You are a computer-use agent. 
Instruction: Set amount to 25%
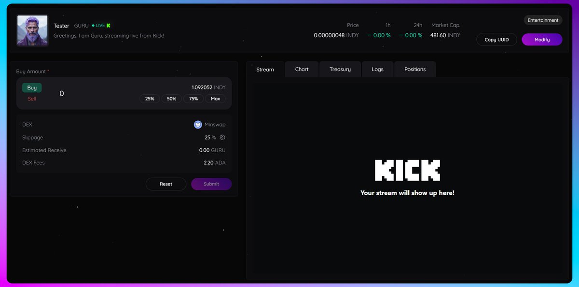[150, 99]
